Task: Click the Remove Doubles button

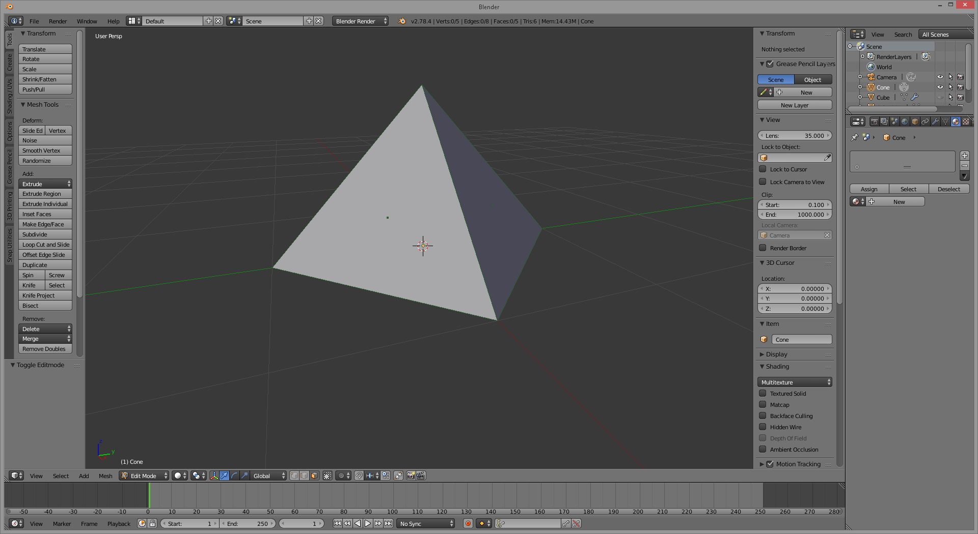Action: (45, 349)
